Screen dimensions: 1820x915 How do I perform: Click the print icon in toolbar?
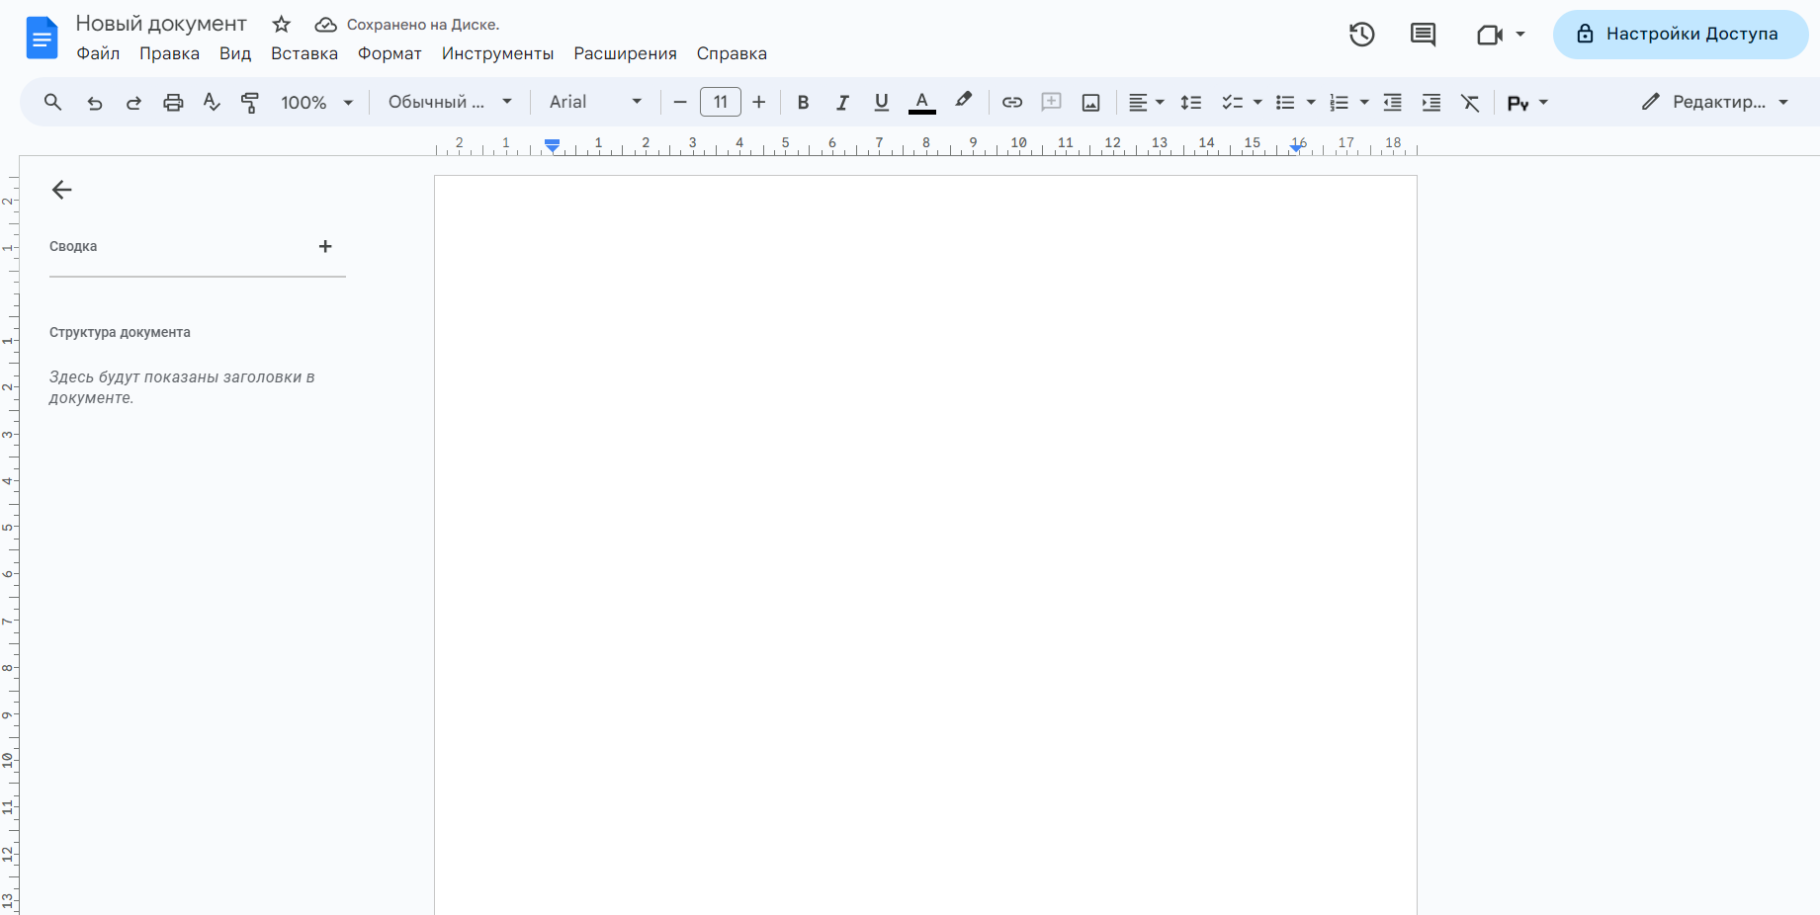173,103
